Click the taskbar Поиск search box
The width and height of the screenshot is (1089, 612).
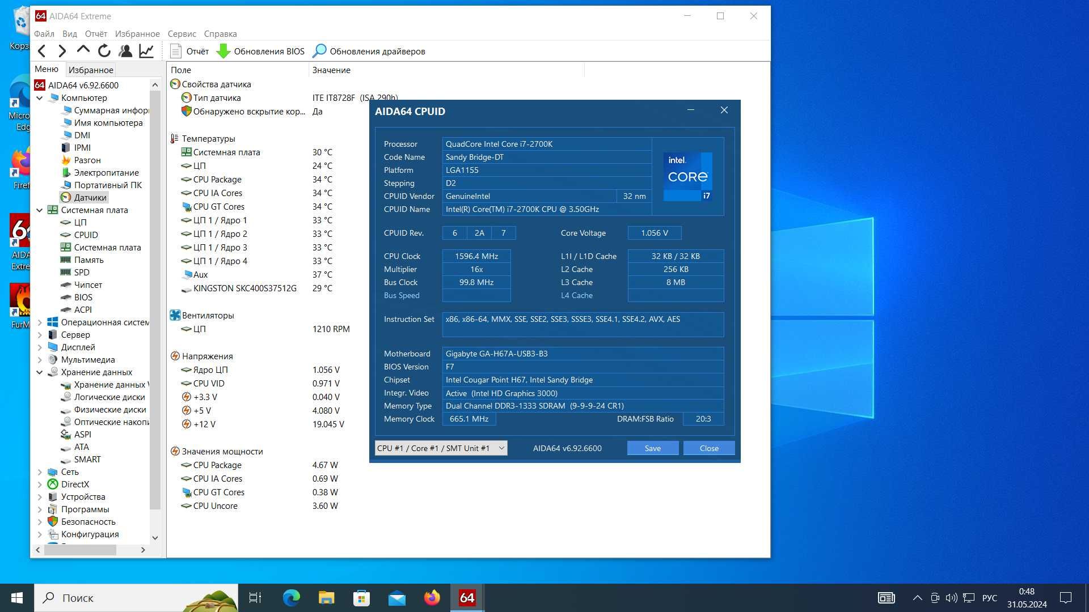point(136,598)
